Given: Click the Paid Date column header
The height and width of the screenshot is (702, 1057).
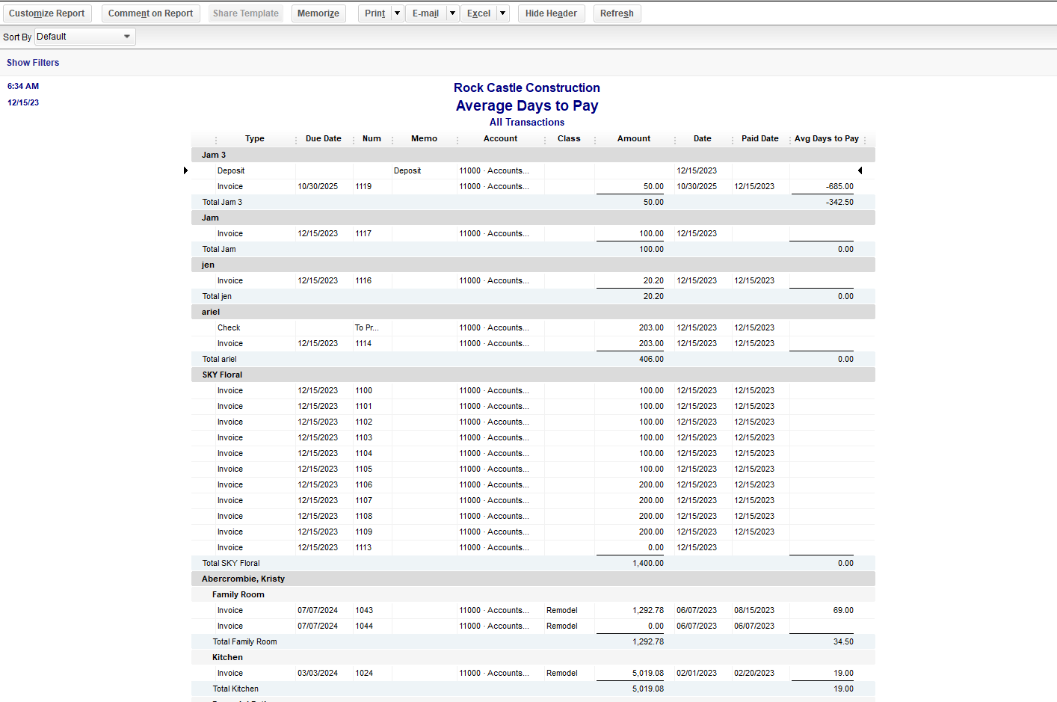Looking at the screenshot, I should 759,139.
